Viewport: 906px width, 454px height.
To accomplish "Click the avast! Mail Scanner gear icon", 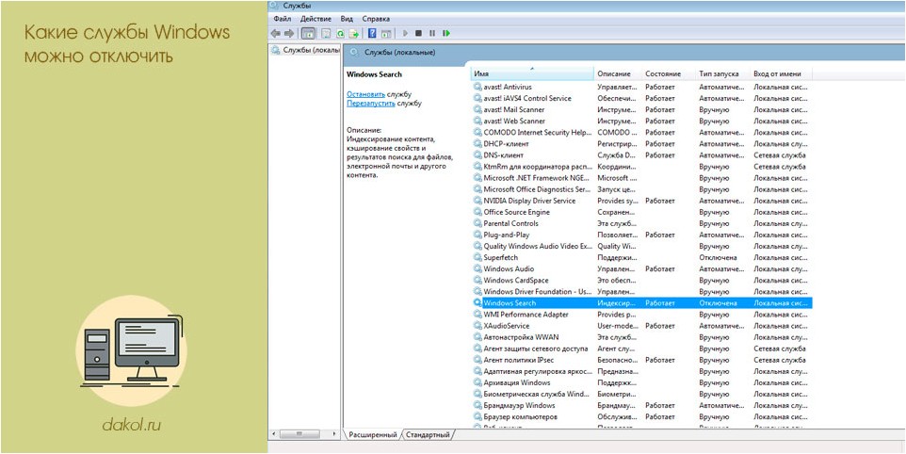I will tap(477, 110).
